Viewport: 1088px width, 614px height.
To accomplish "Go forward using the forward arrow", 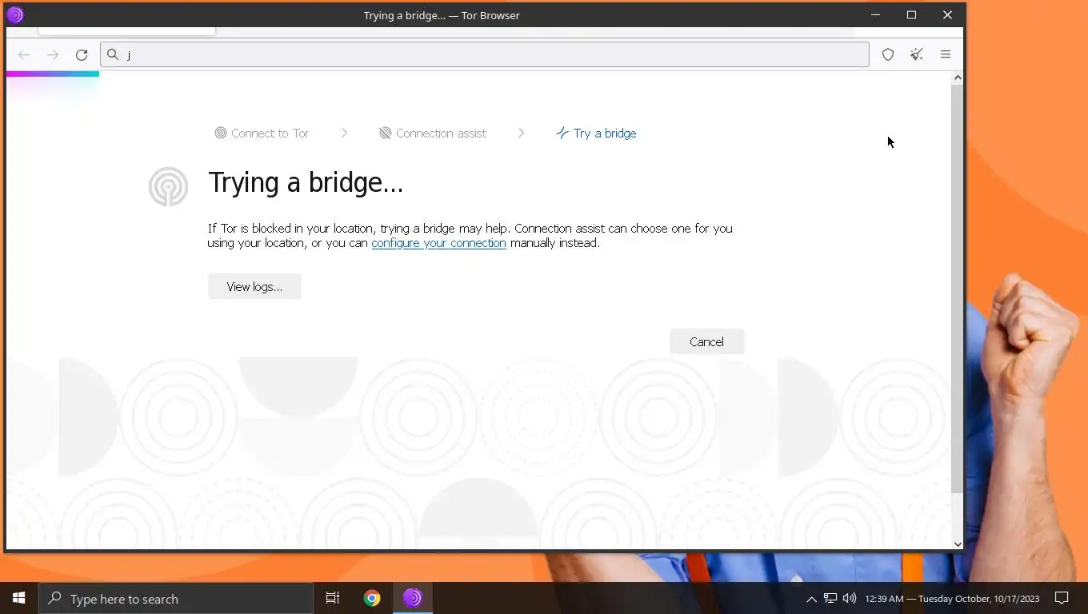I will point(53,54).
